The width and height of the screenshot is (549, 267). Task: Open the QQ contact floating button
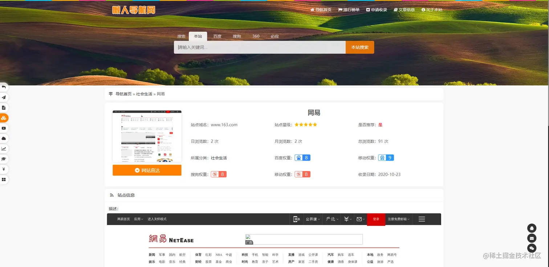(x=532, y=228)
